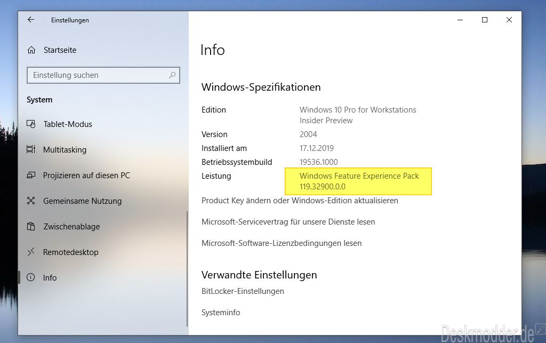
Task: Click the Info page title
Action: point(213,50)
